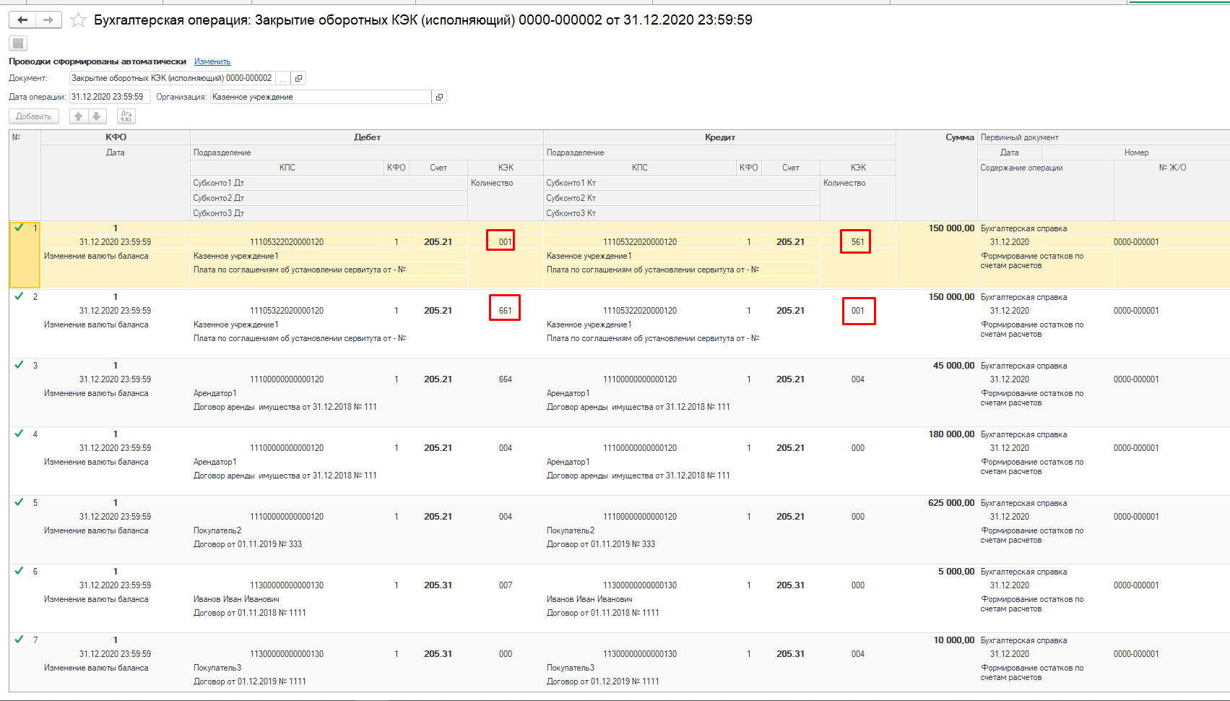Select sum 180 000,00 in entry 4

(x=951, y=434)
